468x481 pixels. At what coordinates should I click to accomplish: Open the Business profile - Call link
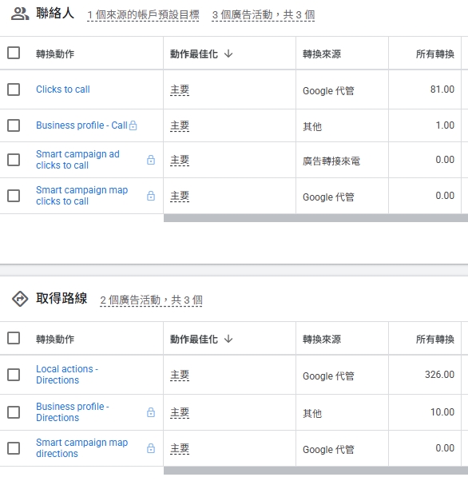coord(81,125)
